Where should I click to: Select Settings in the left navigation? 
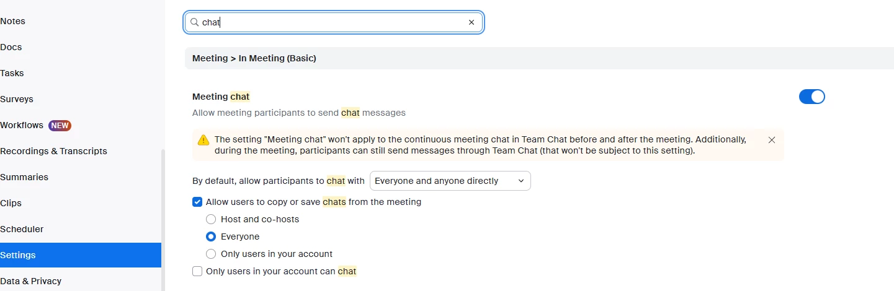click(81, 255)
